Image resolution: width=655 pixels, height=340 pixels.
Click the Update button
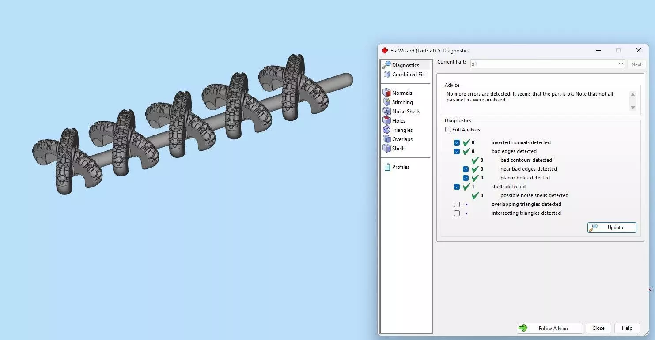[612, 228]
